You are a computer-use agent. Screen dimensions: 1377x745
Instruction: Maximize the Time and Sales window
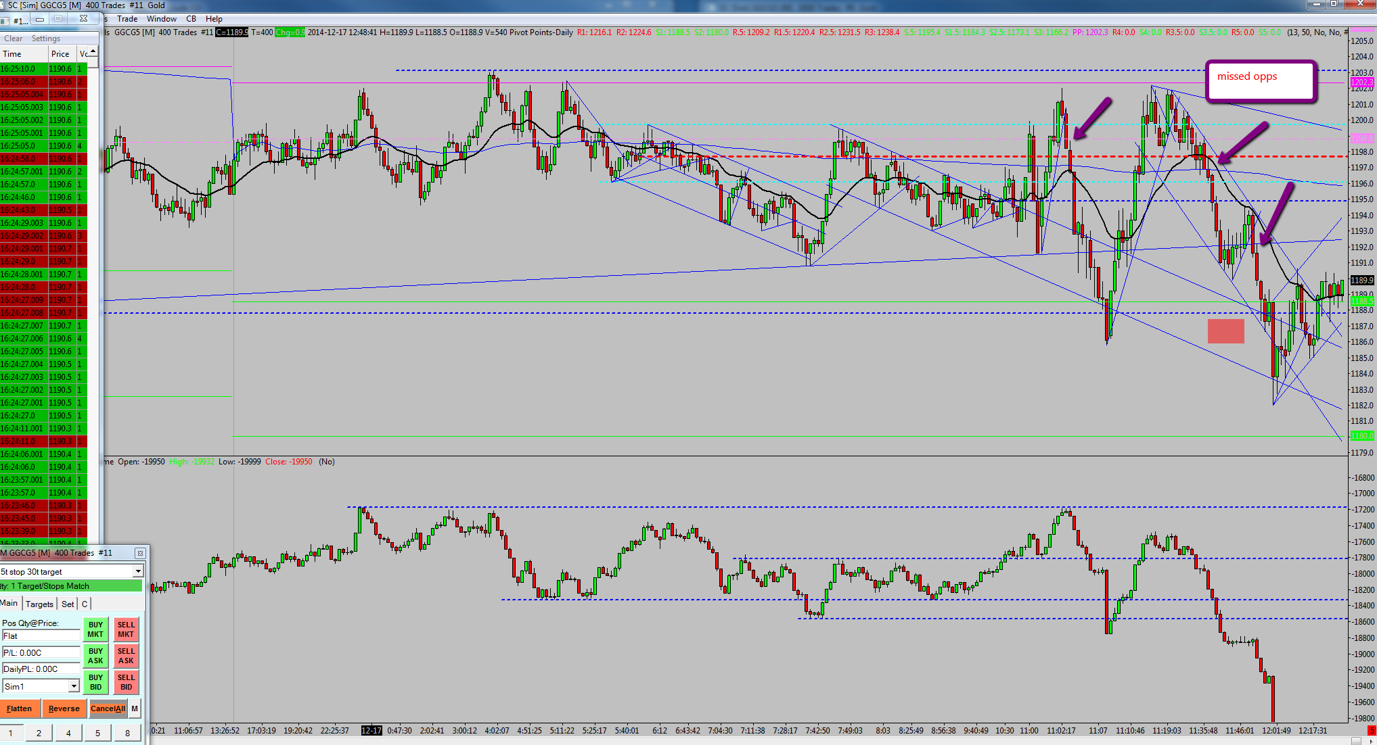(59, 19)
